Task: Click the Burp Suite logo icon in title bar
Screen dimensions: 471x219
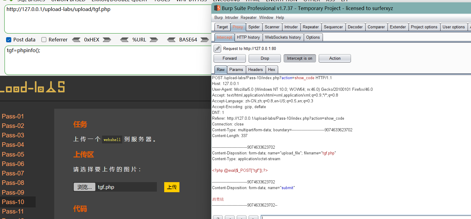Action: pyautogui.click(x=217, y=8)
